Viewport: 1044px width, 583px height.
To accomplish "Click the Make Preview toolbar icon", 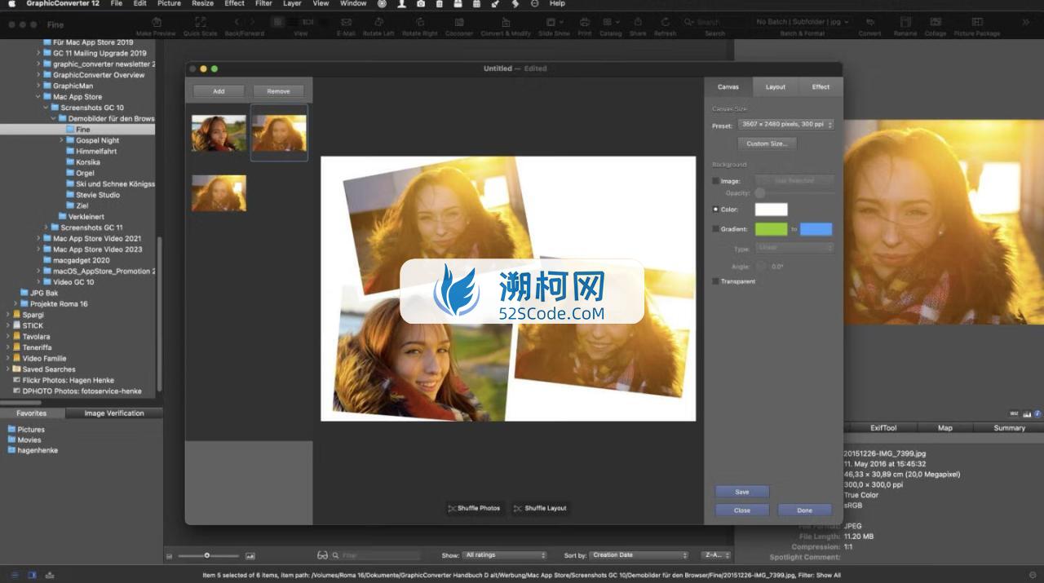I will click(x=156, y=22).
